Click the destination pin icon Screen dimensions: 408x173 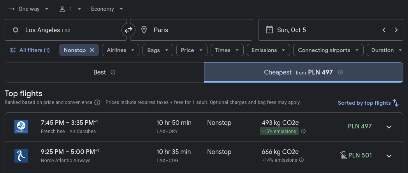tap(144, 30)
